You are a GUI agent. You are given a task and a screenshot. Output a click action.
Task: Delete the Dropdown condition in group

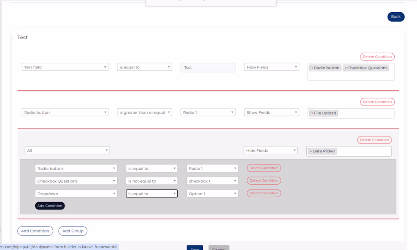[264, 193]
